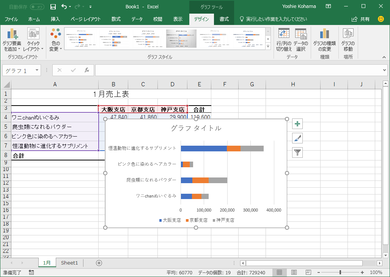Select the fifth chart style thumbnail

[x=214, y=39]
